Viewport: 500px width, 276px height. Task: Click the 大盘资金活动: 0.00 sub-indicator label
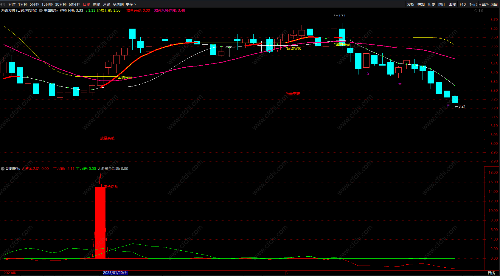(113, 169)
